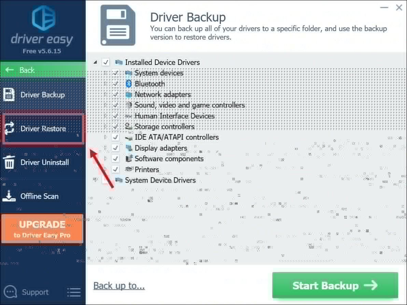407x305 pixels.
Task: Select the "IDE ATA/ATAPI controllers" text
Action: [177, 137]
